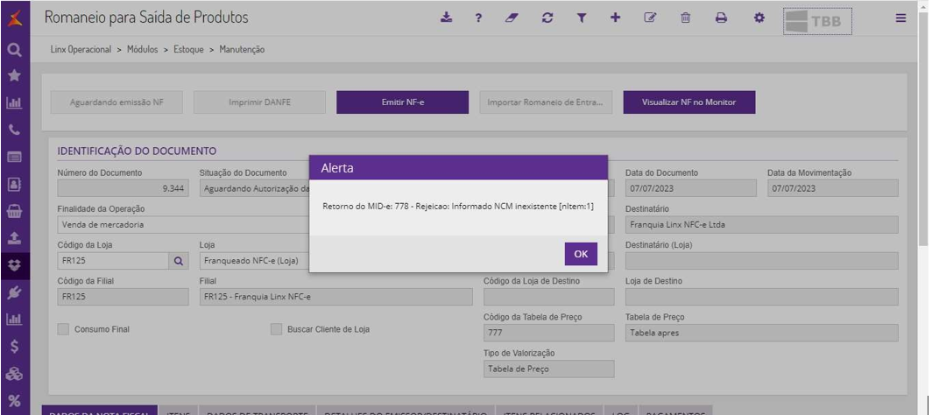Click the trash delete icon
Viewport: 932px width, 415px height.
[685, 18]
